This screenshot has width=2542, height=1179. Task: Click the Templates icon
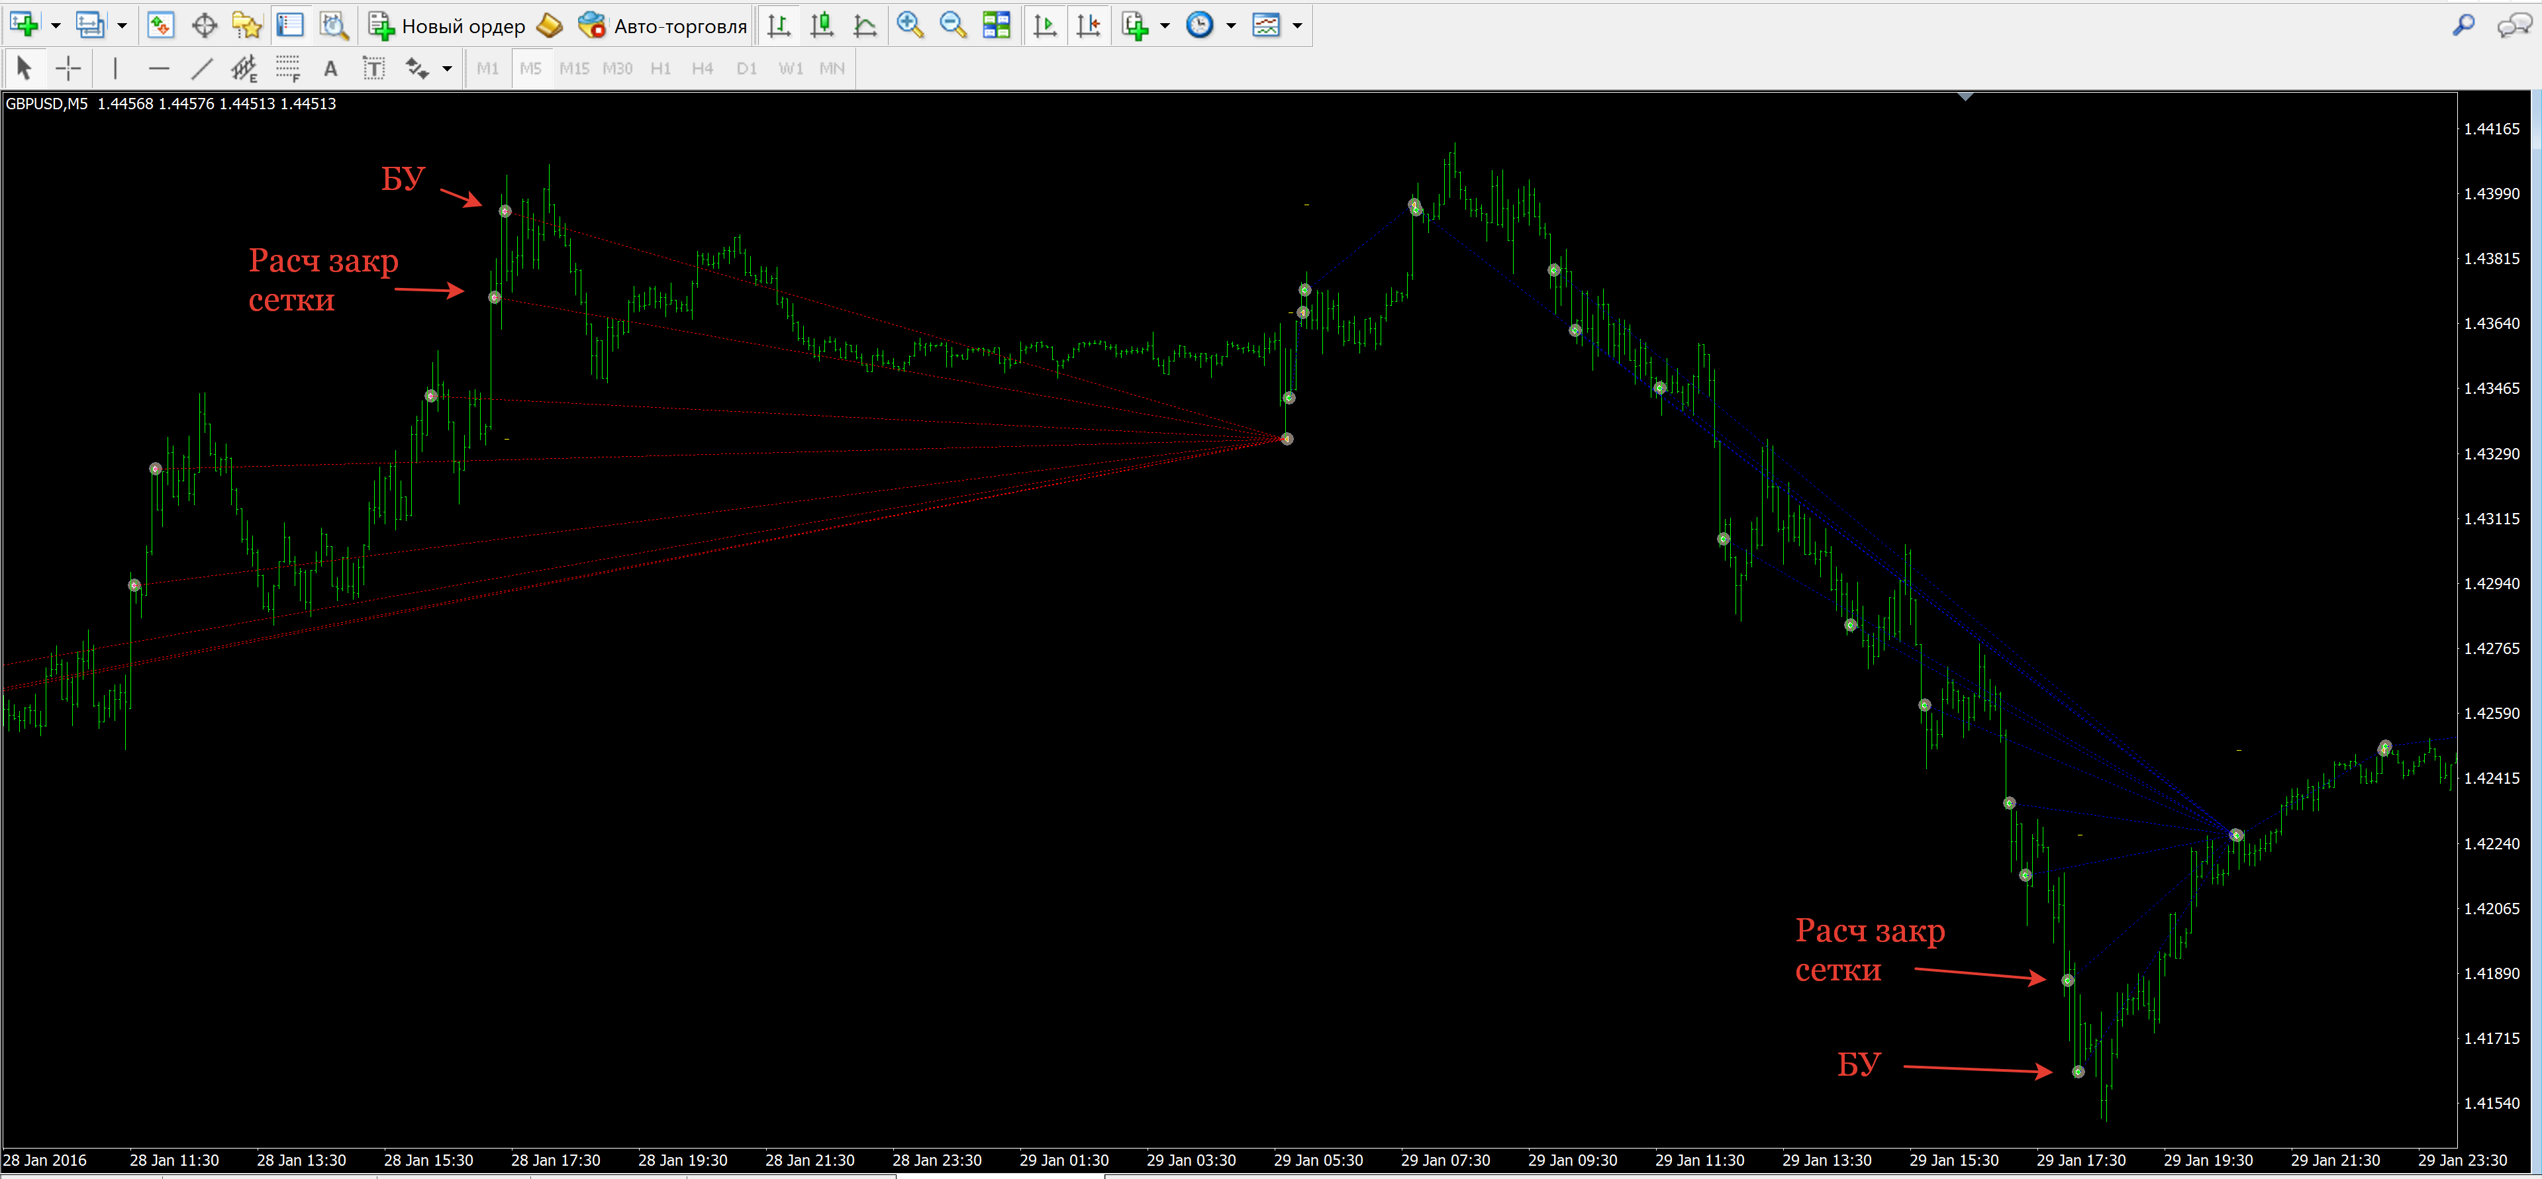(1266, 26)
